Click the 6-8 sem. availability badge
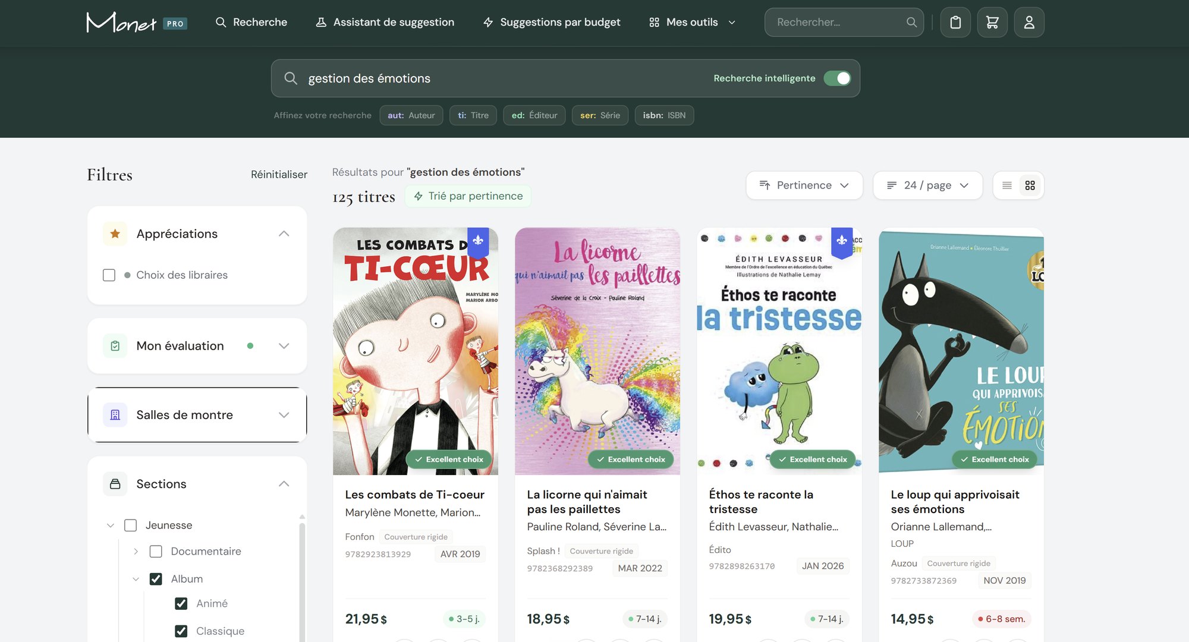The image size is (1189, 642). (1002, 619)
